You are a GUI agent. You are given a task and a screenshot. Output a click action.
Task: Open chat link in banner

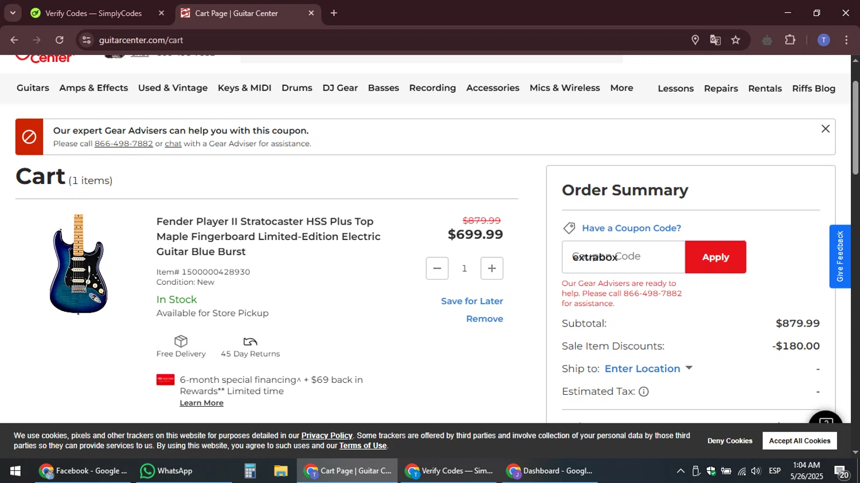[173, 143]
